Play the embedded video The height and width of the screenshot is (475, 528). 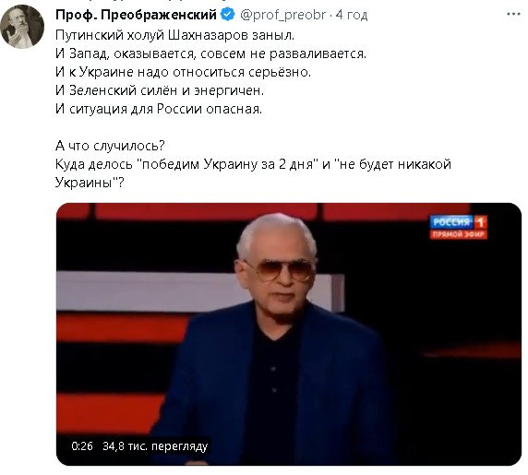[x=289, y=334]
